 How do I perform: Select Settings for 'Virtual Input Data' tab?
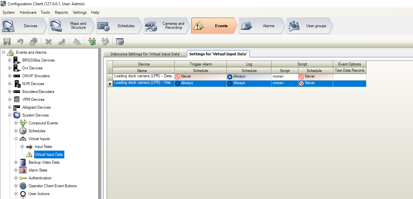[218, 54]
